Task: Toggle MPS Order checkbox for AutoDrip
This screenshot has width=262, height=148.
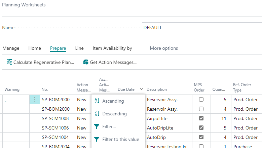Action: 201,137
